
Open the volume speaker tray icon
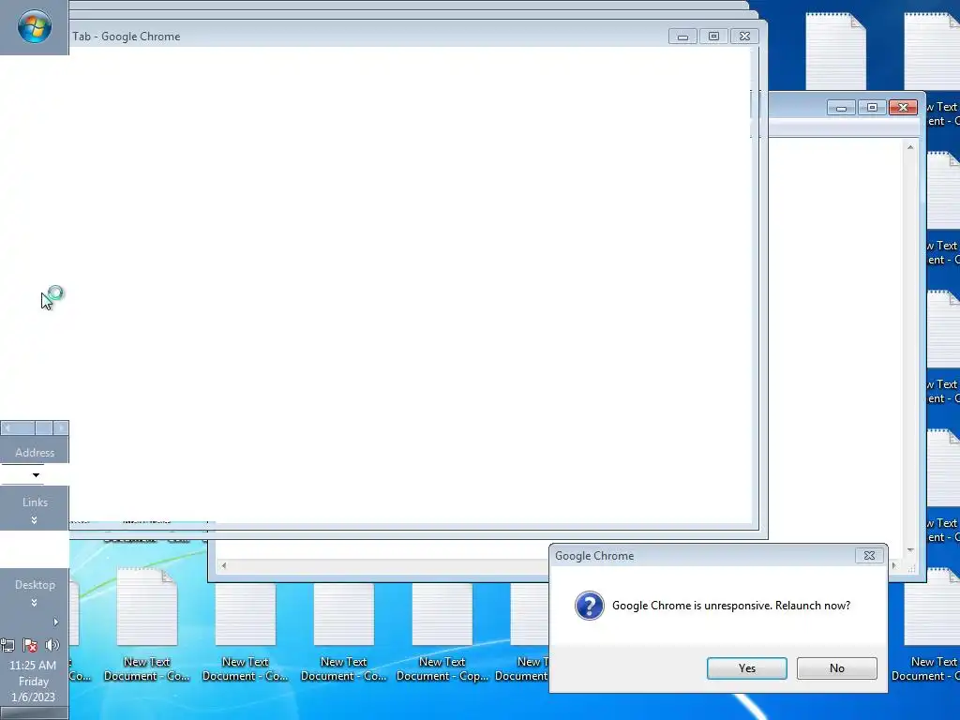click(52, 645)
